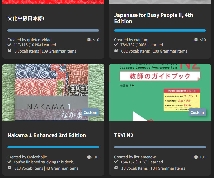The height and width of the screenshot is (178, 214).
Task: Click 18 Vocab Items text
Action: (x=135, y=168)
